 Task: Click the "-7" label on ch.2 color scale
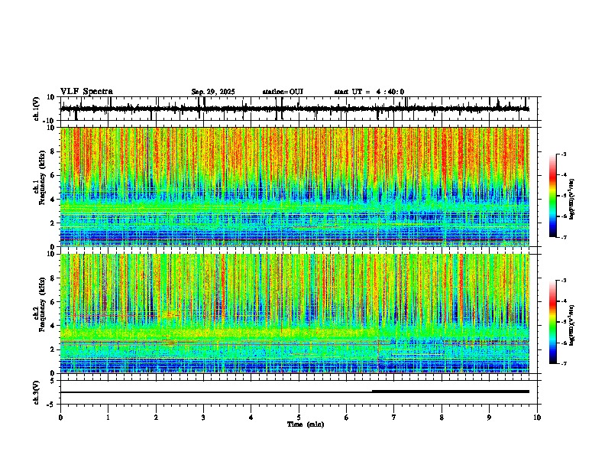pyautogui.click(x=564, y=363)
